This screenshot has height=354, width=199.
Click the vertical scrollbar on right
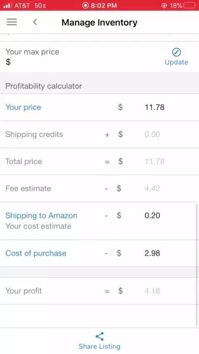(x=197, y=265)
